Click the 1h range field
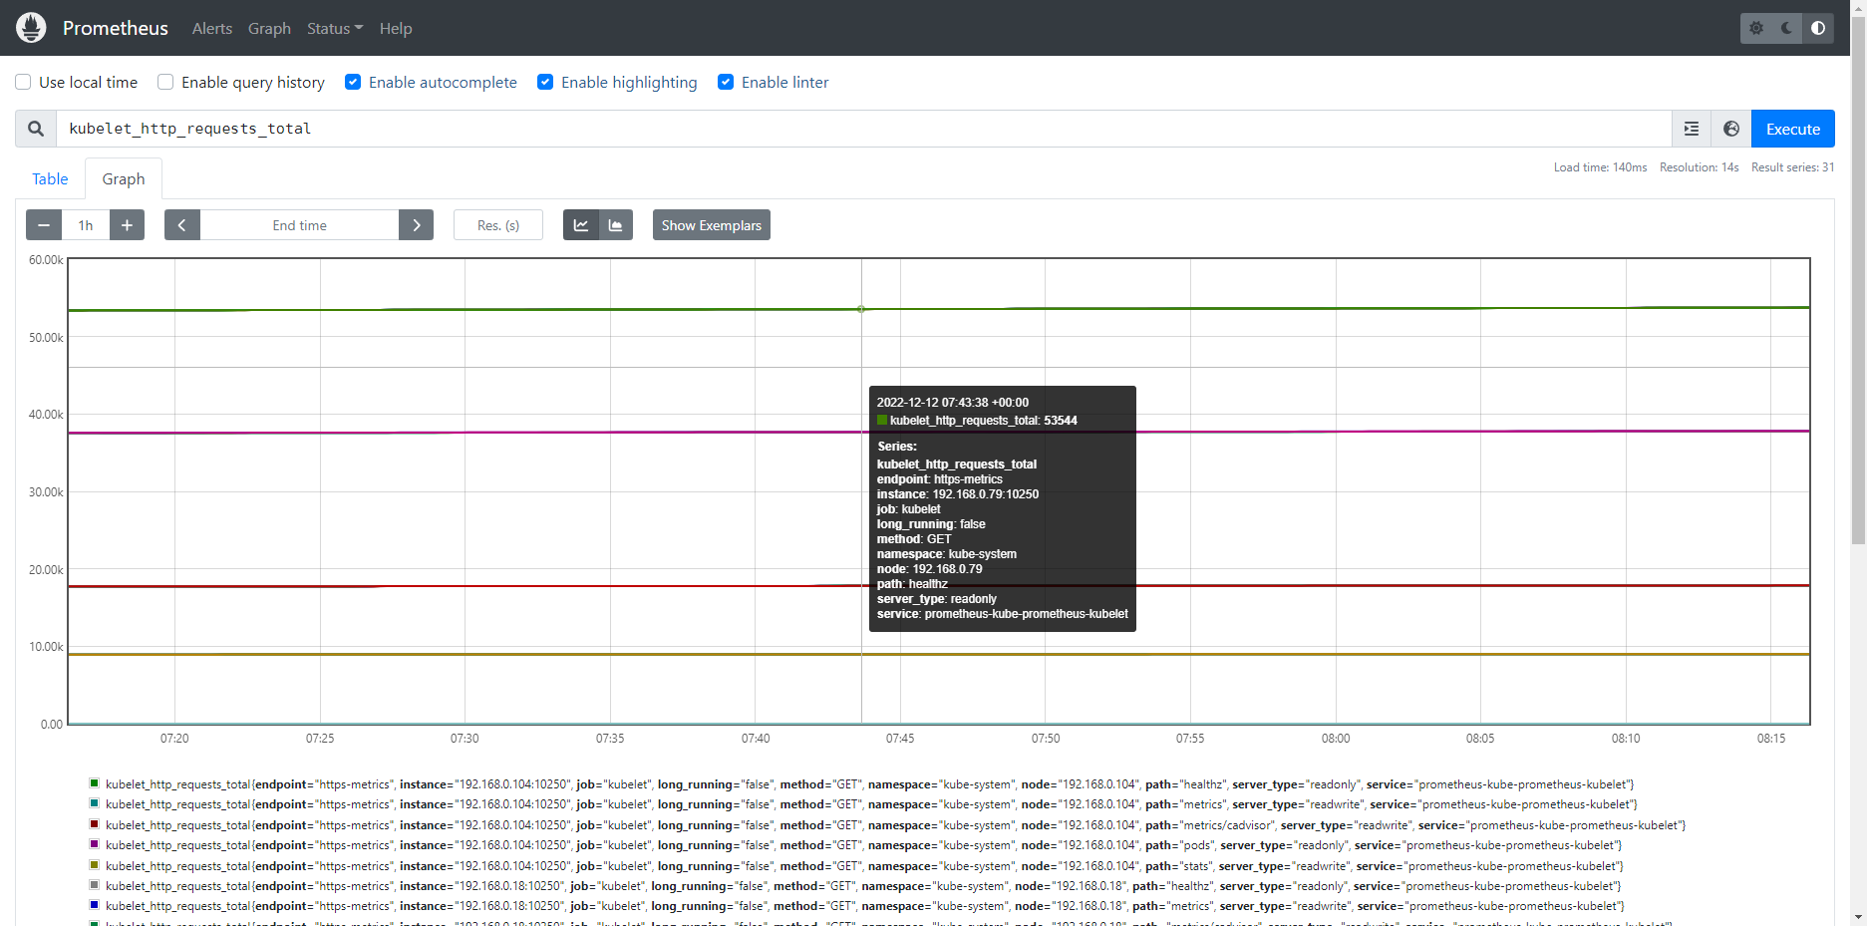Image resolution: width=1867 pixels, height=926 pixels. pos(86,225)
